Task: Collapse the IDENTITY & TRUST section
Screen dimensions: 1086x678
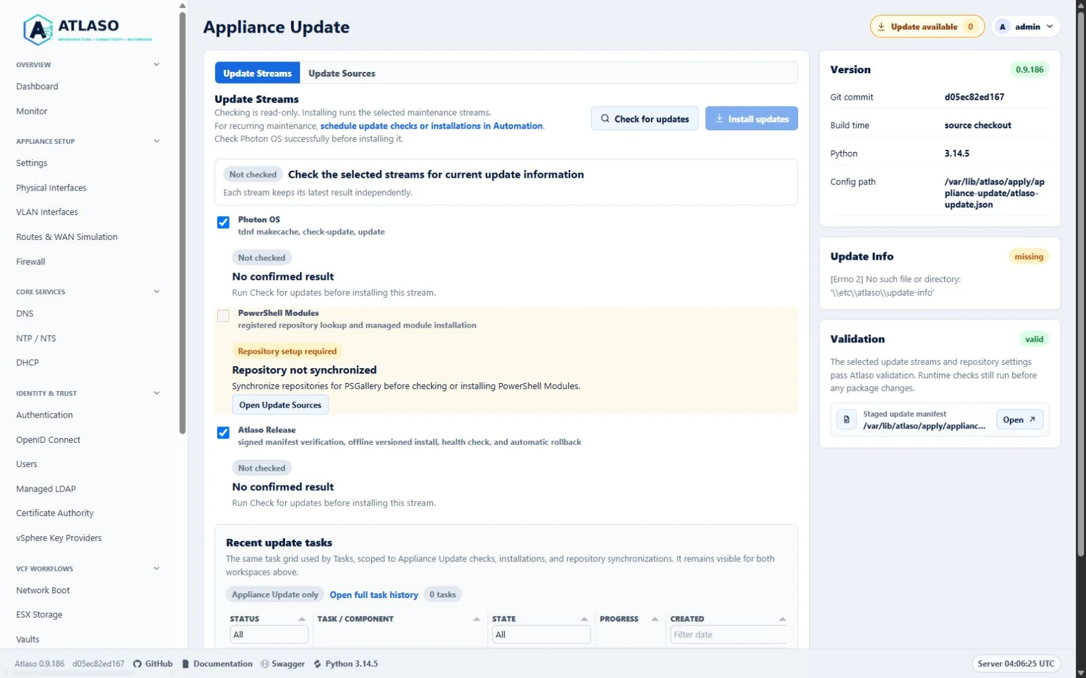Action: click(x=157, y=393)
